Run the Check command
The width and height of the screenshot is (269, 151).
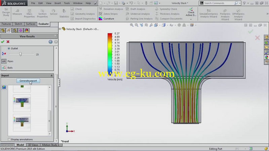coord(76,9)
